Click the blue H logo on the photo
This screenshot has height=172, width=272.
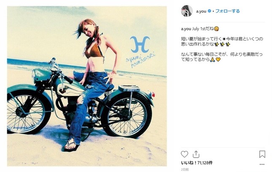[x=140, y=44]
